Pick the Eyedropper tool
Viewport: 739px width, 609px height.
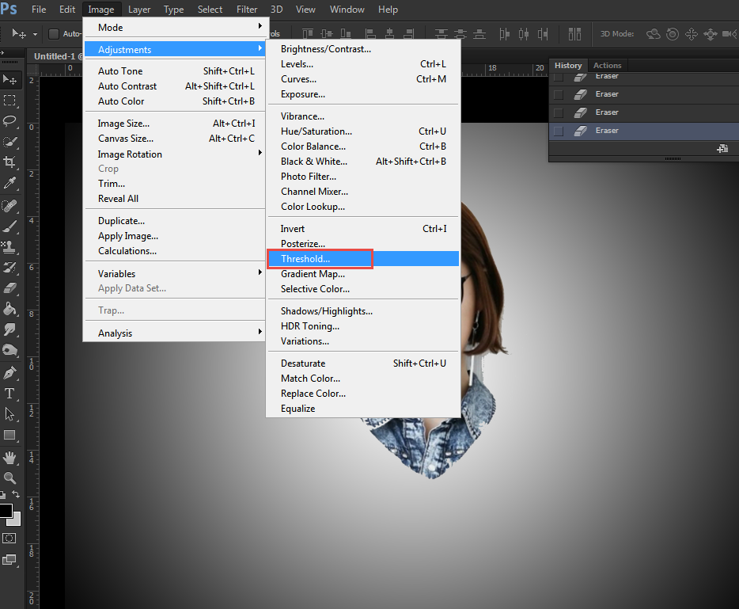click(x=10, y=183)
